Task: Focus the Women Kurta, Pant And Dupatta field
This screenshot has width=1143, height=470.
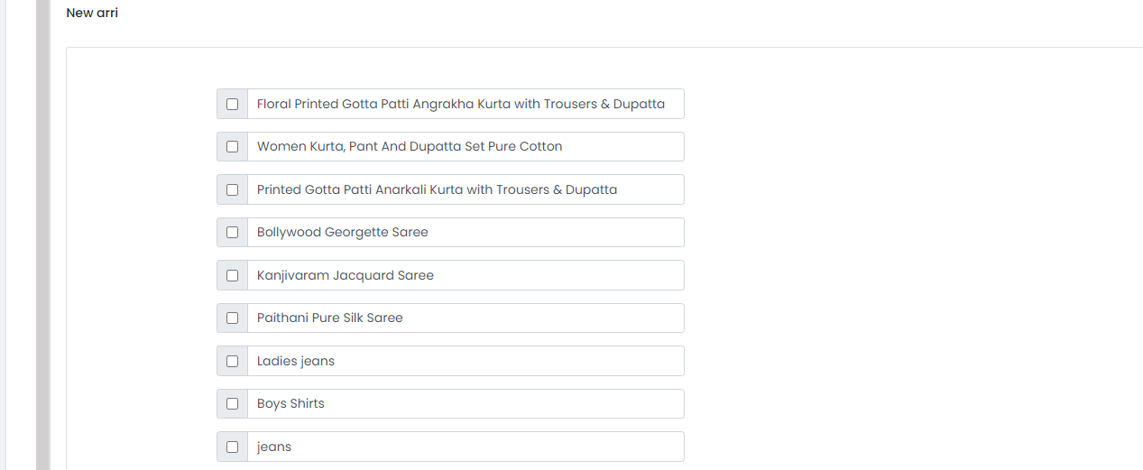Action: click(x=465, y=146)
